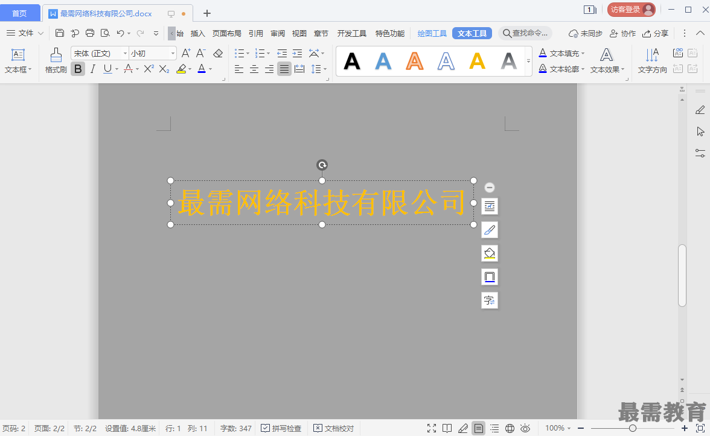Viewport: 710px width, 436px height.
Task: Align text left in text box
Action: pyautogui.click(x=239, y=69)
